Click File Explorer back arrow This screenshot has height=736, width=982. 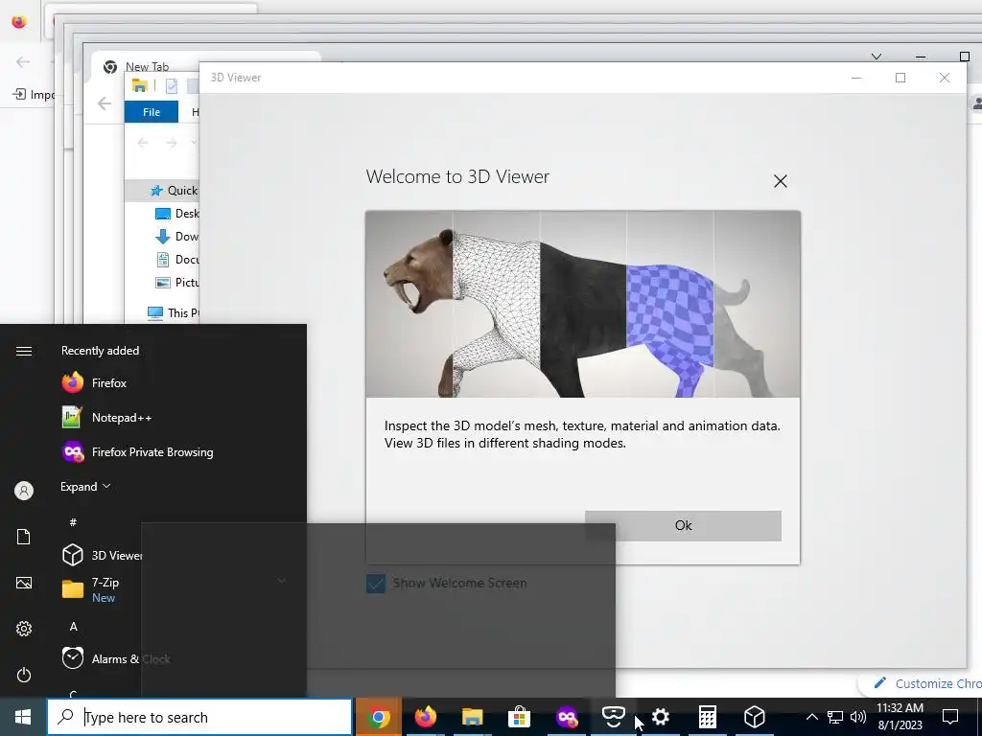pyautogui.click(x=143, y=143)
